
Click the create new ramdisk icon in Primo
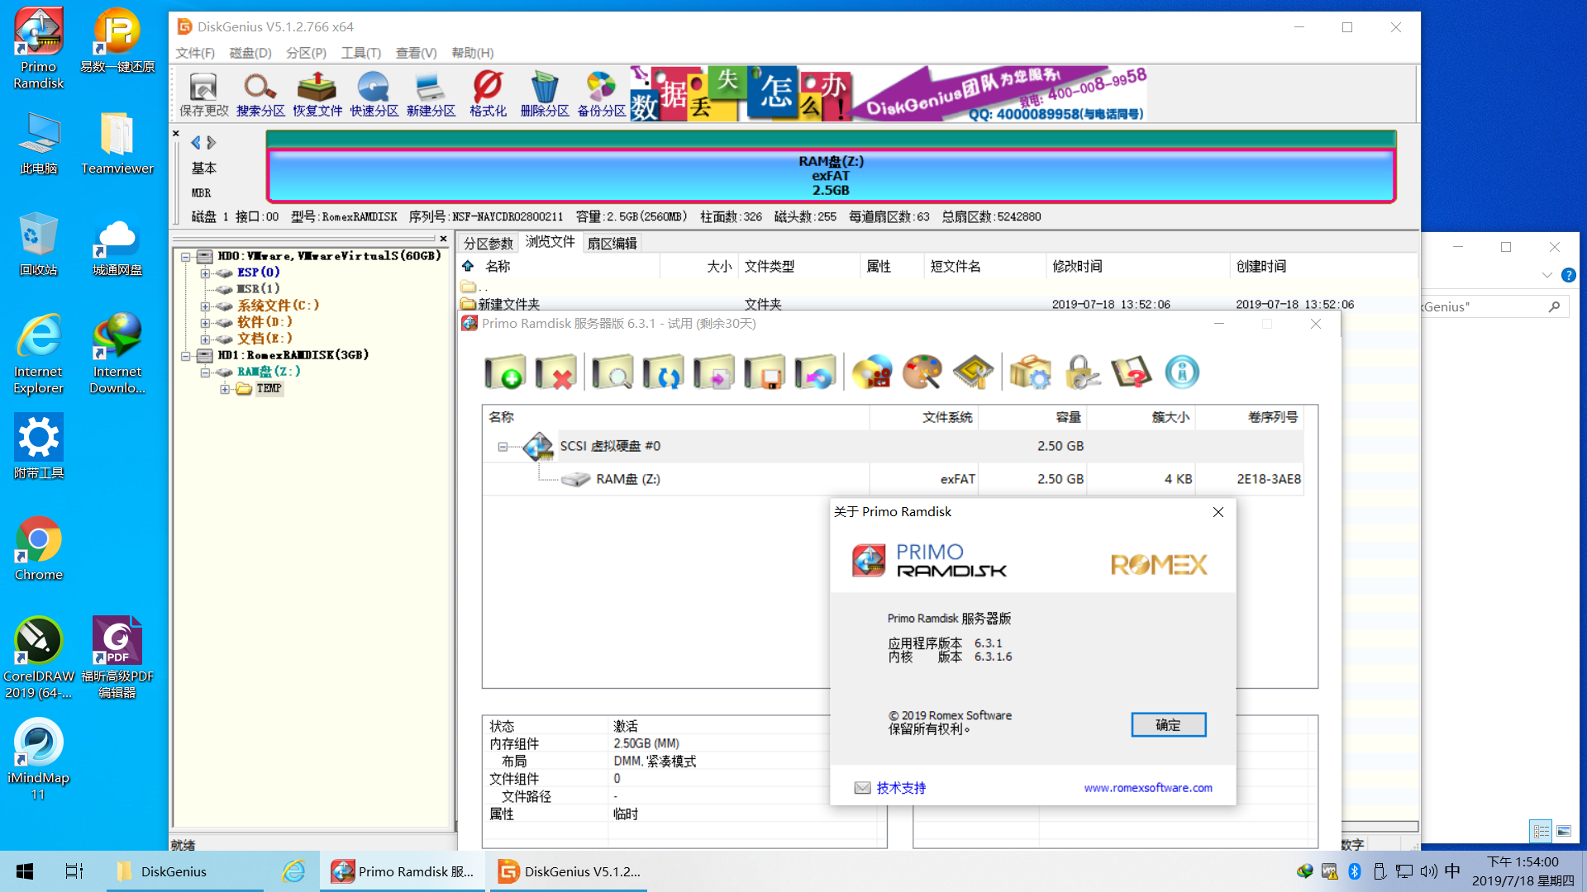click(x=505, y=372)
